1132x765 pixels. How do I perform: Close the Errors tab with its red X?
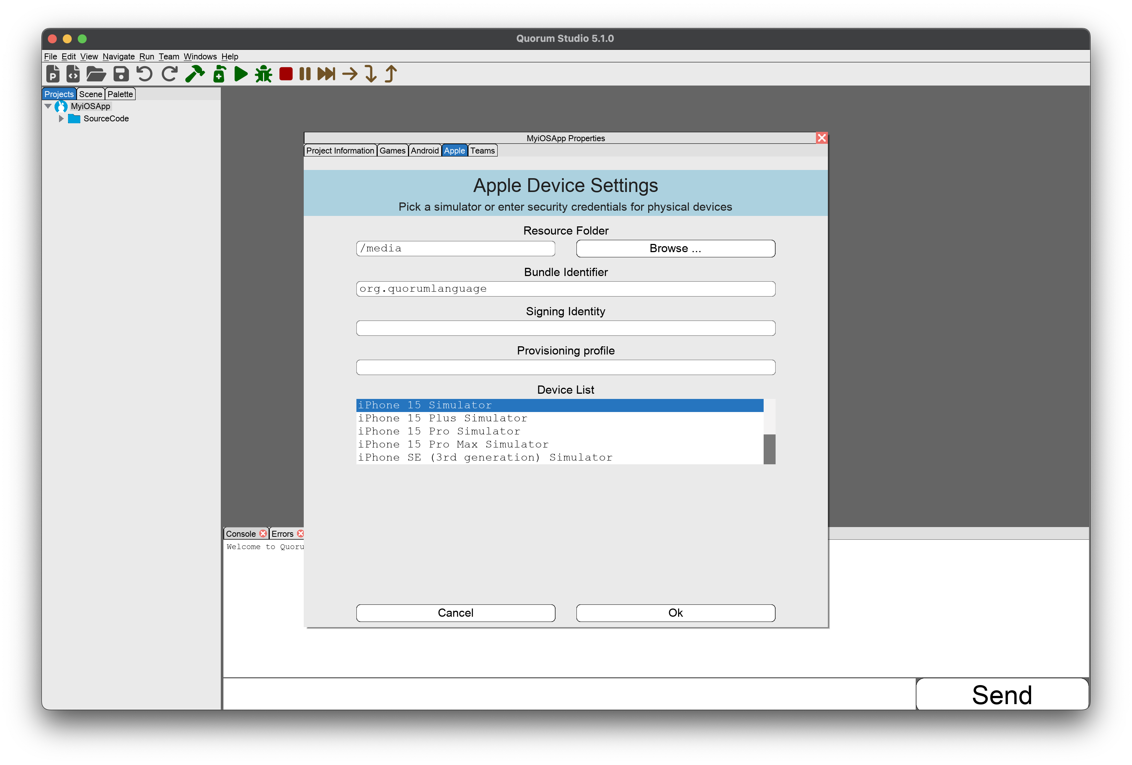pos(300,534)
